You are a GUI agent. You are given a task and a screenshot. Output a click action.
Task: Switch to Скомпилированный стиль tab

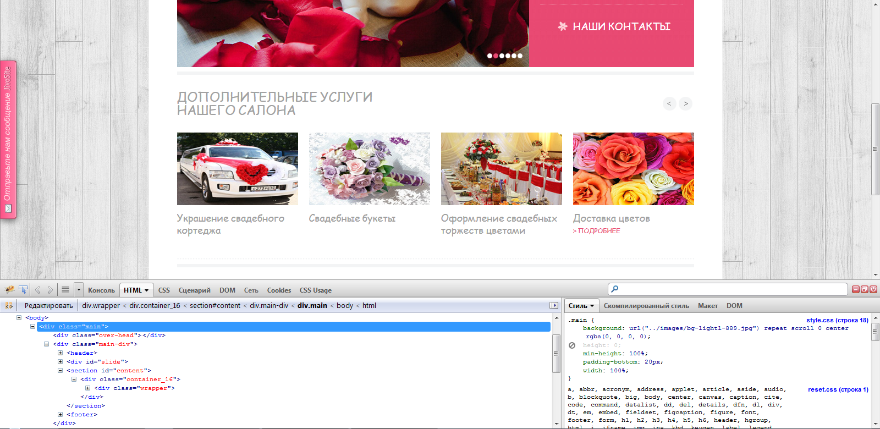(646, 305)
